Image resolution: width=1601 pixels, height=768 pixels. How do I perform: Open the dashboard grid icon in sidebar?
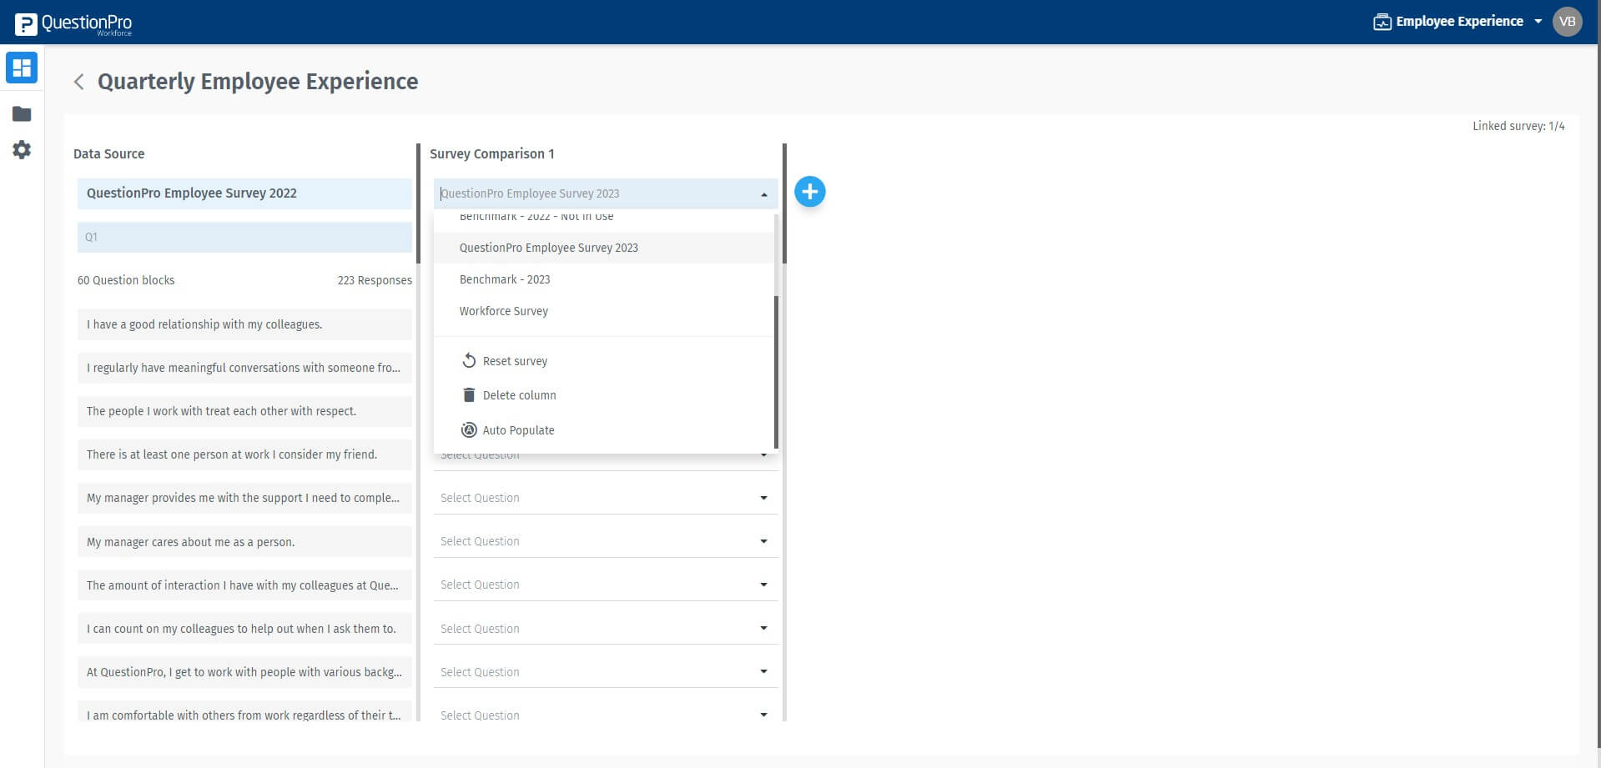click(x=22, y=68)
